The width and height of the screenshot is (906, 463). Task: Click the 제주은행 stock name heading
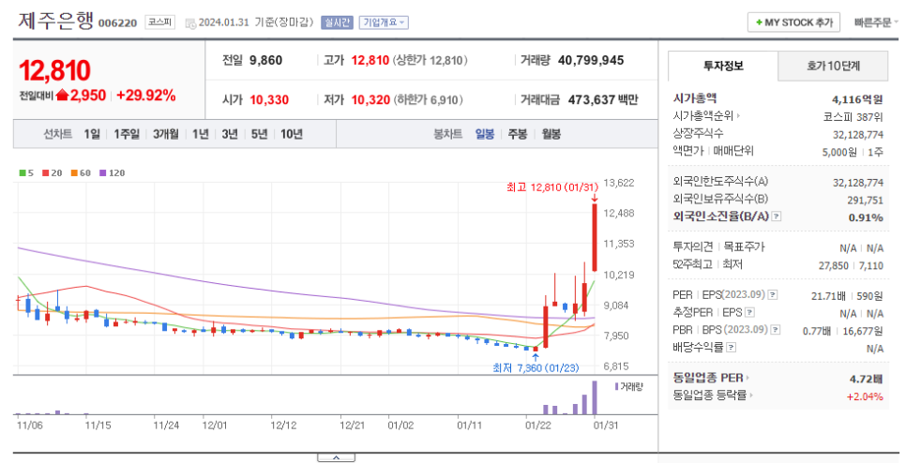pos(55,22)
